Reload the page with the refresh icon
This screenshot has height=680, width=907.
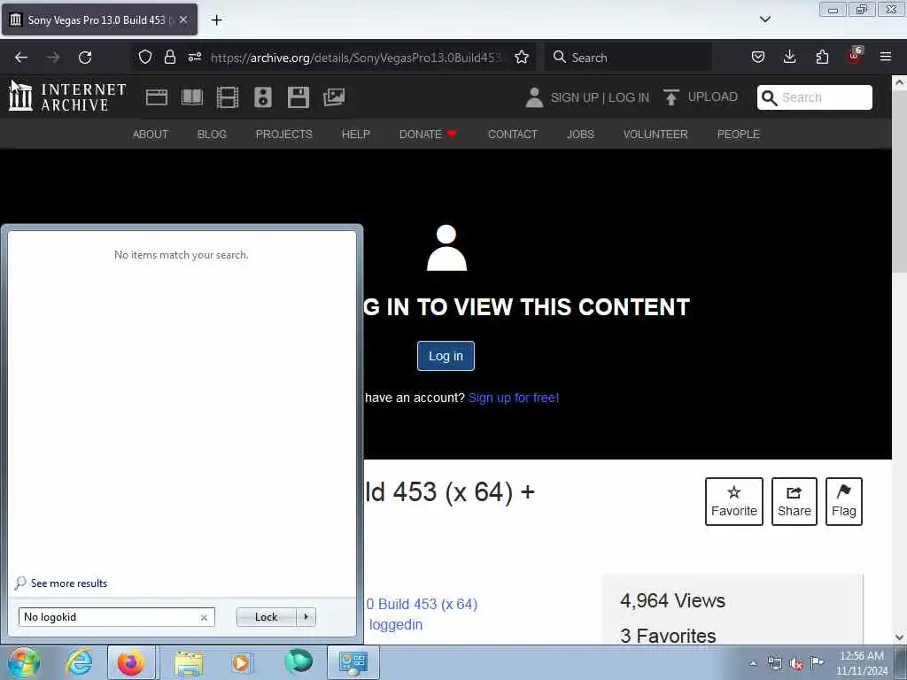85,58
